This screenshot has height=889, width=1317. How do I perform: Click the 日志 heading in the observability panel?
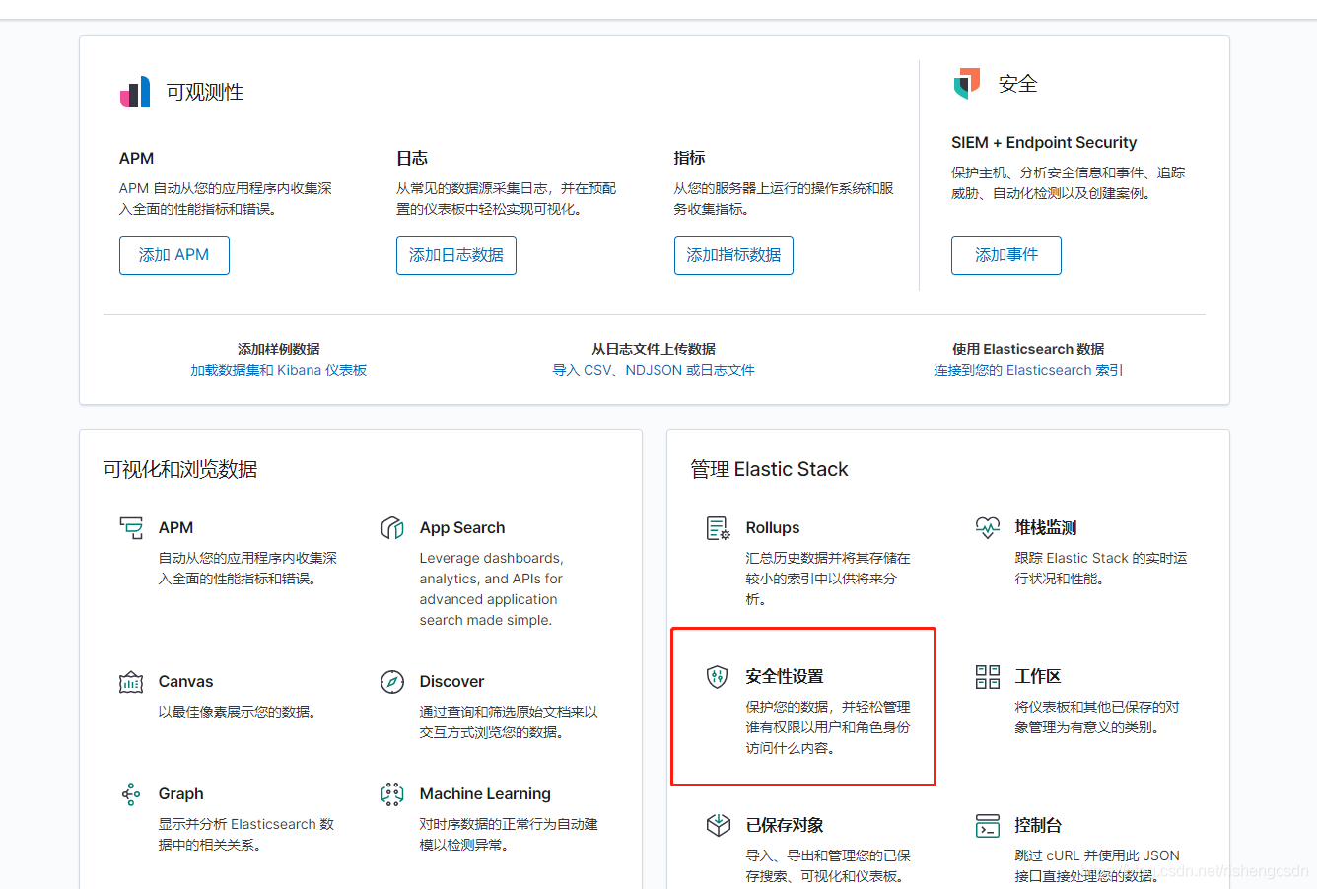(x=412, y=158)
